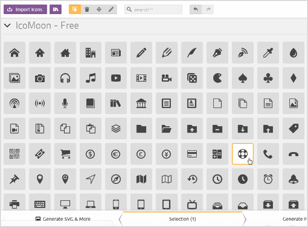308x227 pixels.
Task: Select the closed book icon
Action: [91, 103]
